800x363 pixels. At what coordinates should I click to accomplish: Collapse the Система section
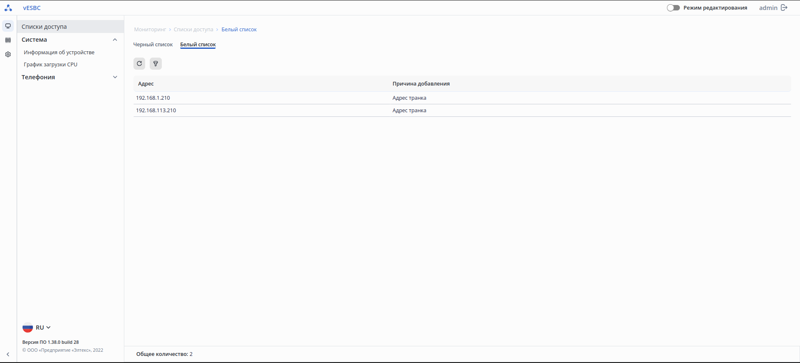115,40
